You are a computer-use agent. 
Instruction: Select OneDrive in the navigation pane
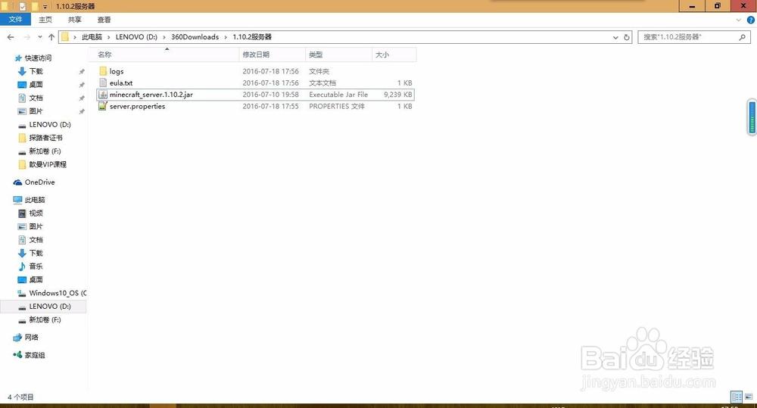[39, 182]
